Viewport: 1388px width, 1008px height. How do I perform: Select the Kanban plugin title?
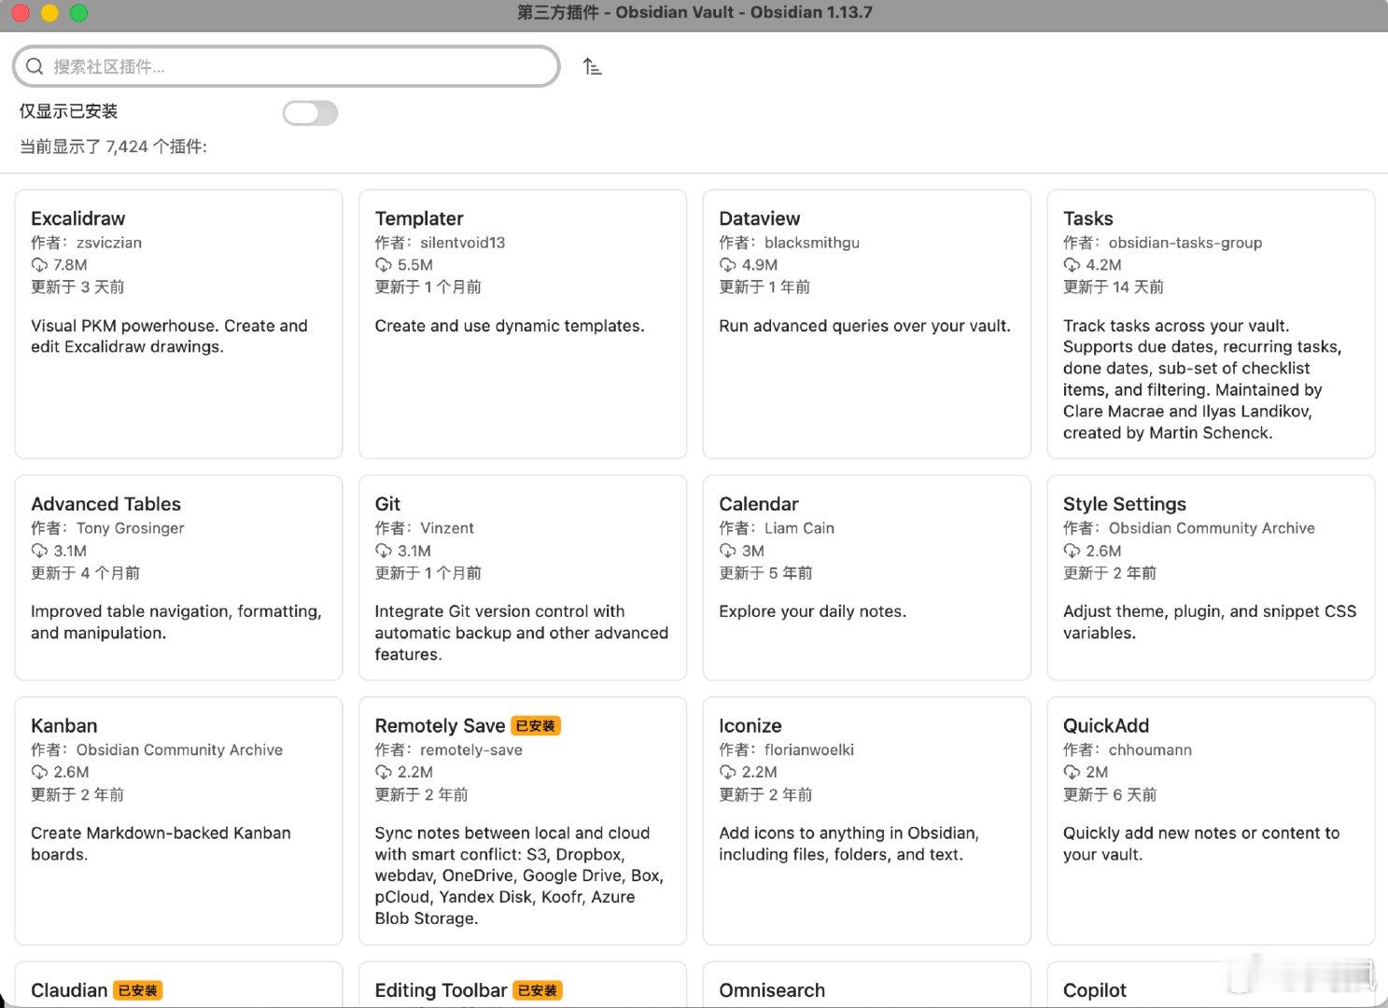point(63,725)
